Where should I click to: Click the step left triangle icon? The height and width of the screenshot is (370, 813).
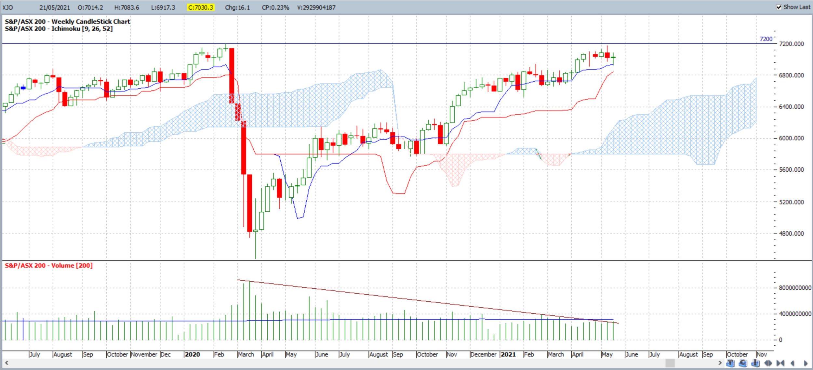[793, 363]
